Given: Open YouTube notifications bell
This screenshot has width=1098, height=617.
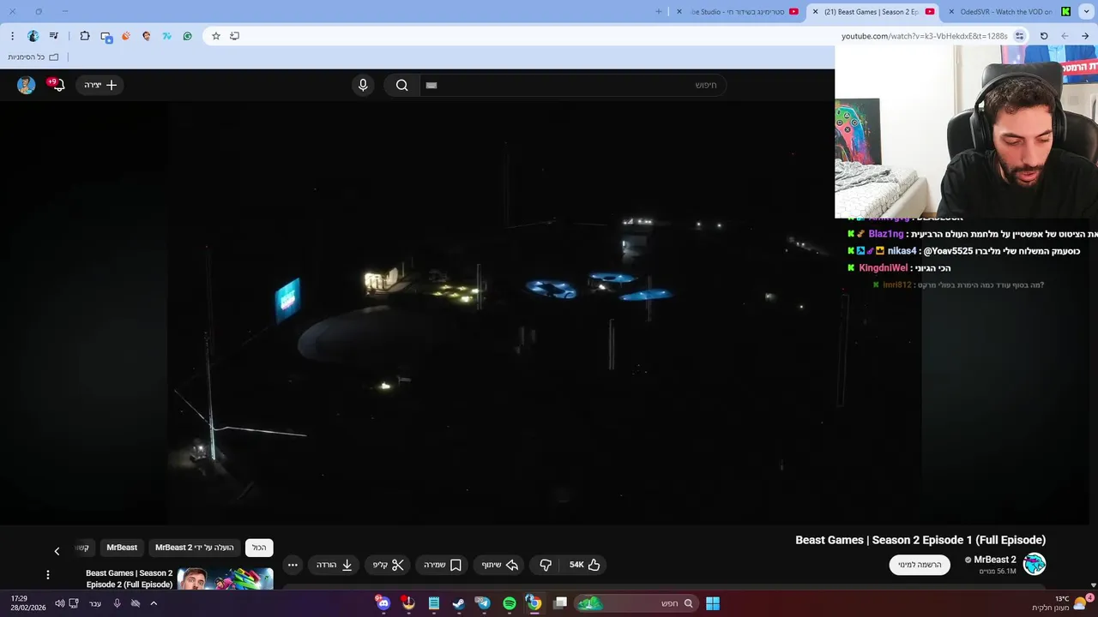Looking at the screenshot, I should pyautogui.click(x=58, y=85).
